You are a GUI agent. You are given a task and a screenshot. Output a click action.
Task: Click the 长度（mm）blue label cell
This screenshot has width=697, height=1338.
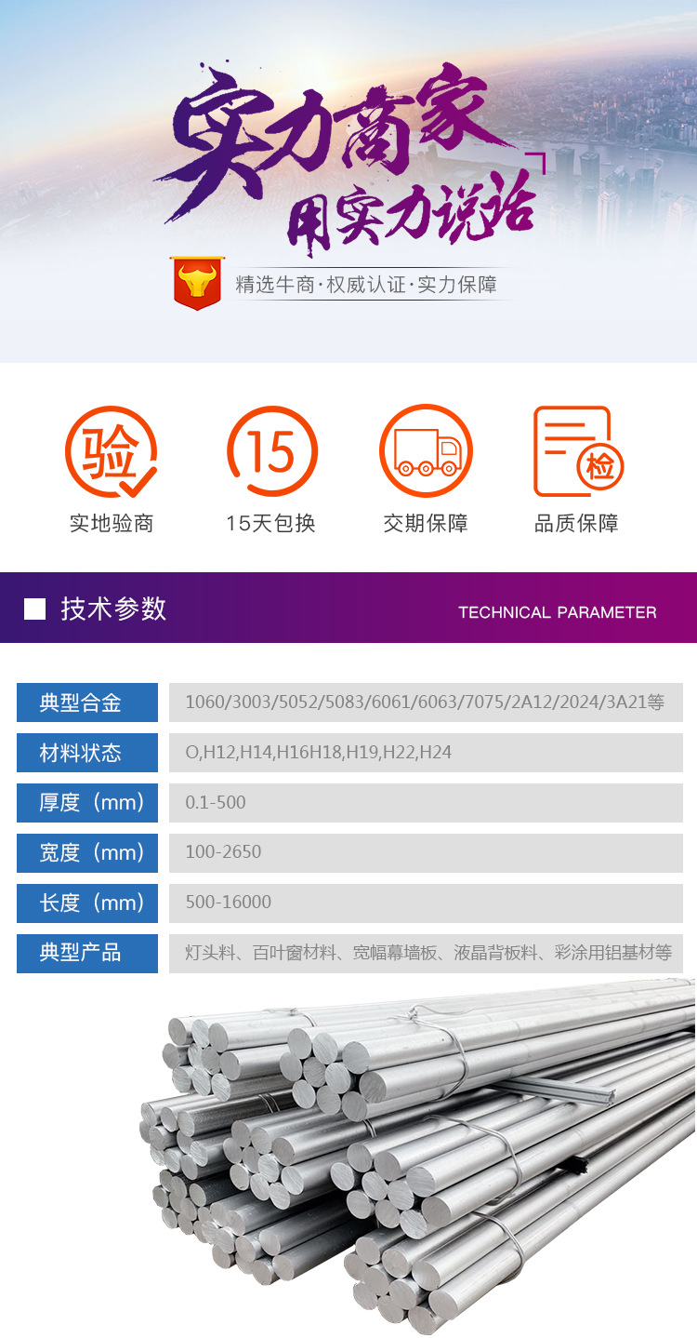tap(87, 903)
